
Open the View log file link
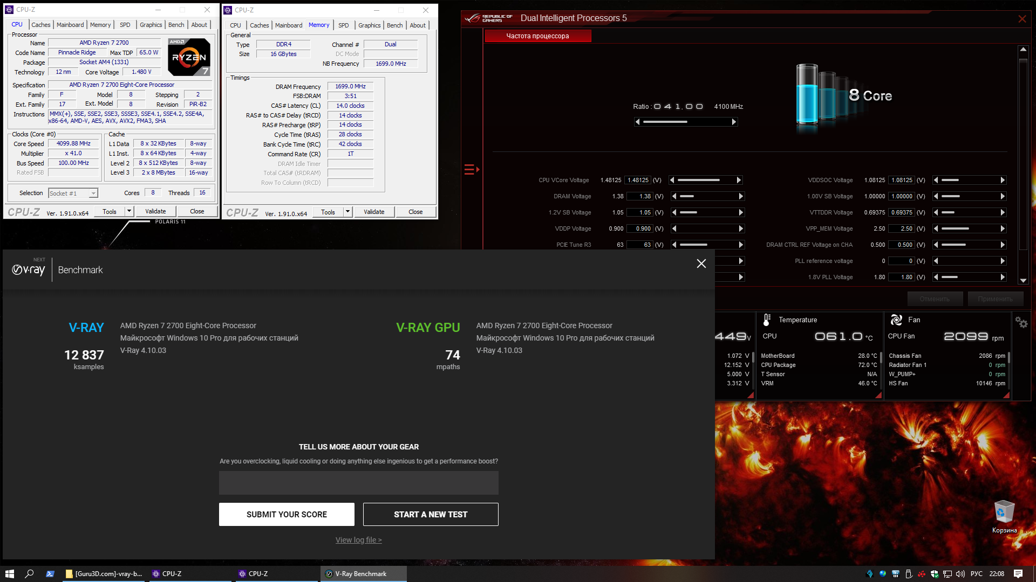(358, 540)
